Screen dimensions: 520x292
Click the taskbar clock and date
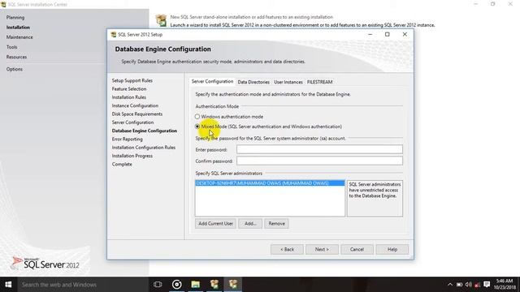505,285
